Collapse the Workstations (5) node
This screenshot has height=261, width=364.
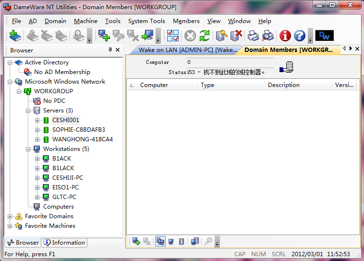(x=28, y=149)
